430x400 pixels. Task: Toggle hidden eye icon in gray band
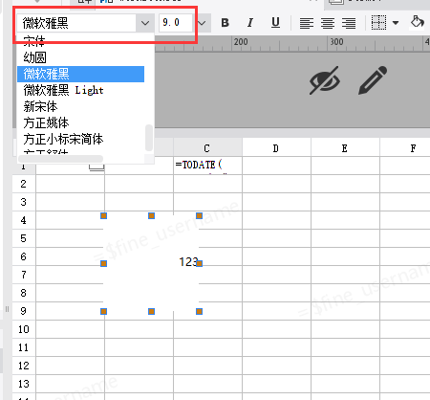325,80
